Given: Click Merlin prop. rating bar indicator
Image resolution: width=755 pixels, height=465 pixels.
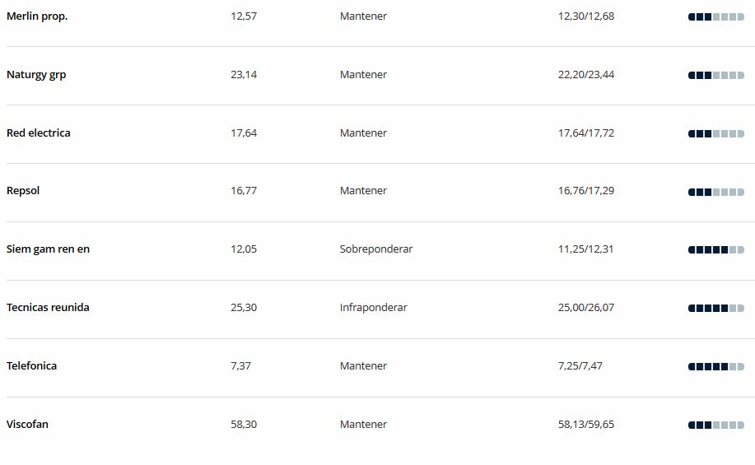Looking at the screenshot, I should (x=716, y=17).
